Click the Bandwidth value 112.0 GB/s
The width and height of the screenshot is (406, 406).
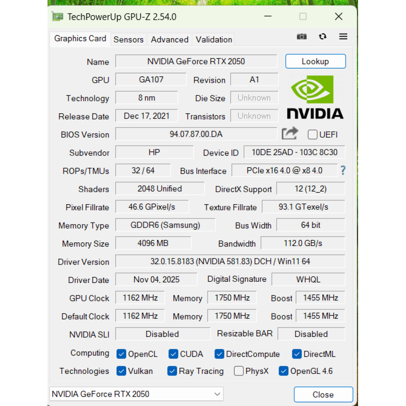click(x=303, y=243)
